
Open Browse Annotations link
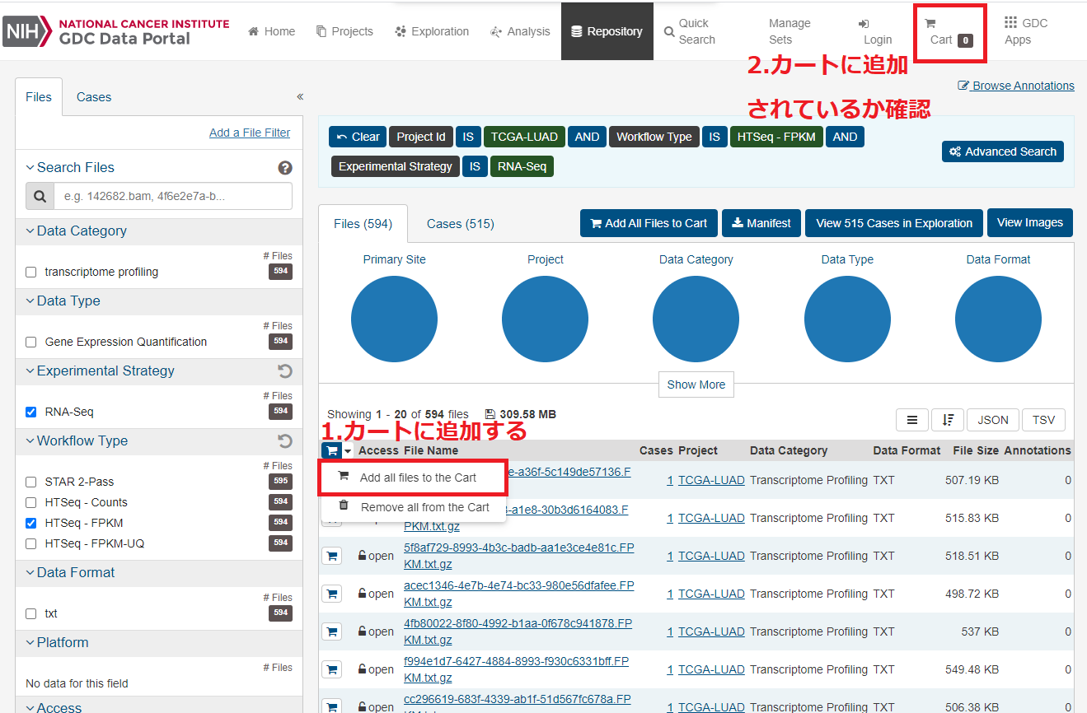(1016, 86)
